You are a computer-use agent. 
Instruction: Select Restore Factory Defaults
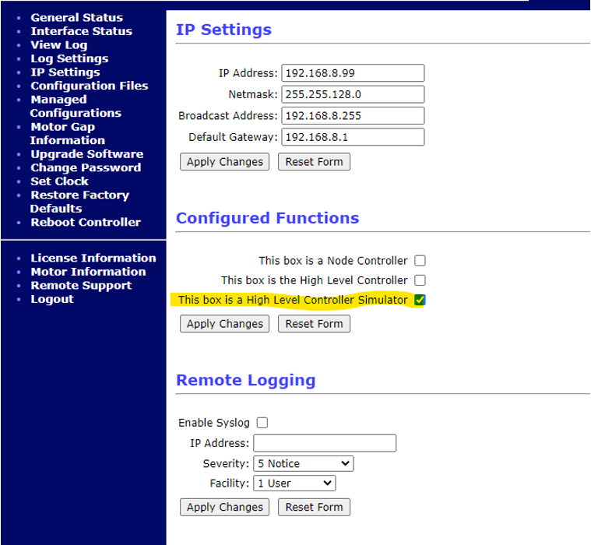click(79, 202)
